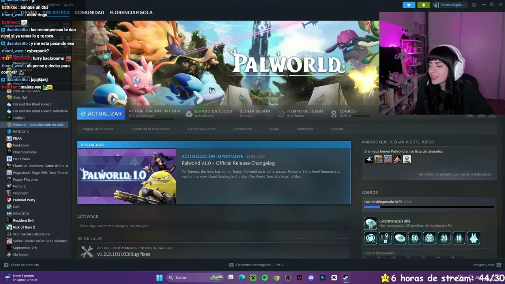Viewport: 505px width, 284px height.
Task: Click the Steam announcements megaphone icon
Action: pos(409,5)
